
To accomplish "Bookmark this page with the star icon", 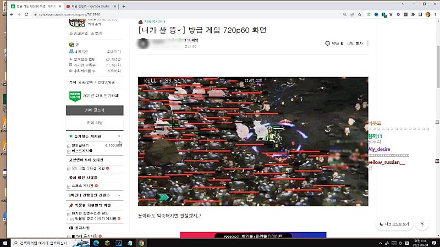I will click(x=360, y=15).
